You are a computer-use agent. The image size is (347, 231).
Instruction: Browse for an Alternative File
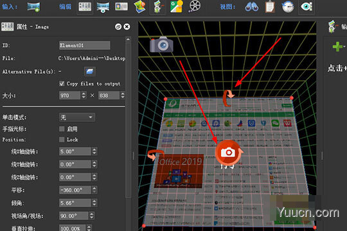90,71
